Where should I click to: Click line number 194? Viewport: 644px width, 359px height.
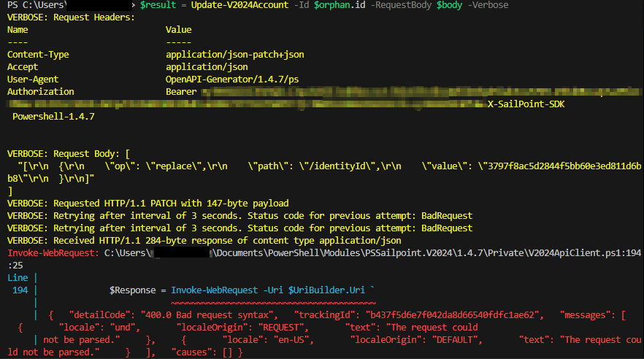20,290
